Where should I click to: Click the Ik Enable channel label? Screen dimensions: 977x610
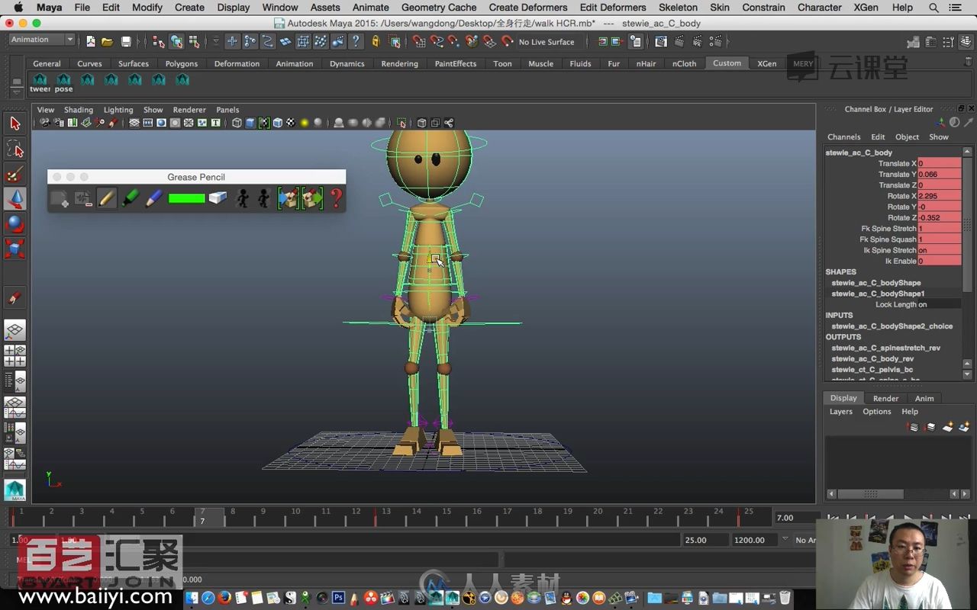901,261
